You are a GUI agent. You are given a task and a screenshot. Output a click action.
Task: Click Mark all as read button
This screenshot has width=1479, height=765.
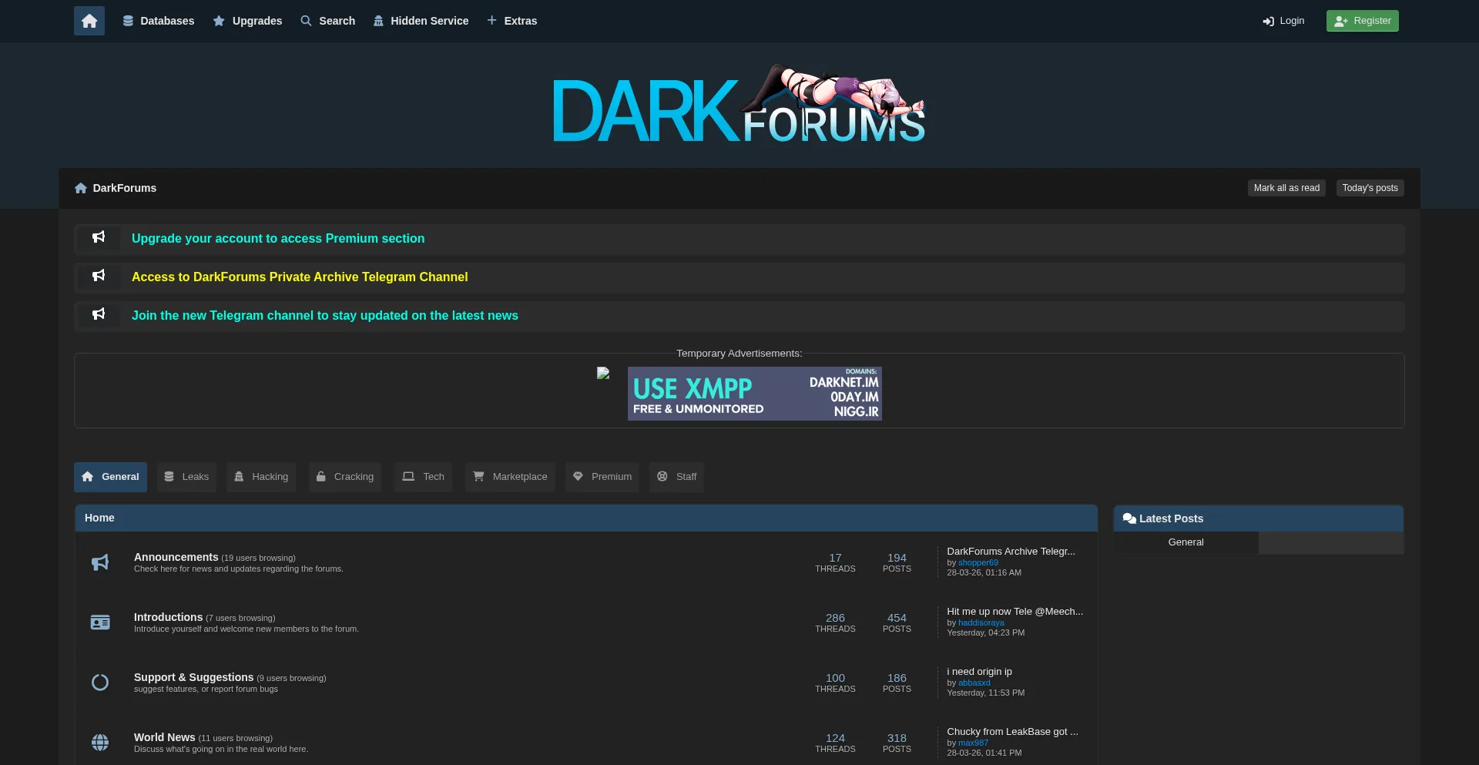1286,188
